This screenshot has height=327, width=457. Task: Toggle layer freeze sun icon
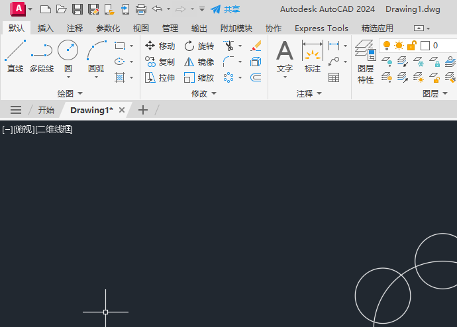click(x=399, y=46)
